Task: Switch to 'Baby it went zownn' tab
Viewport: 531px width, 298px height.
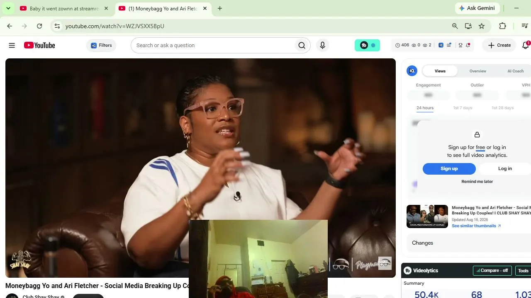Action: (x=64, y=8)
